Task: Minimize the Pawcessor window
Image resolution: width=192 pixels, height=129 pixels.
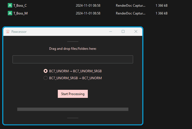Action: click(x=110, y=32)
